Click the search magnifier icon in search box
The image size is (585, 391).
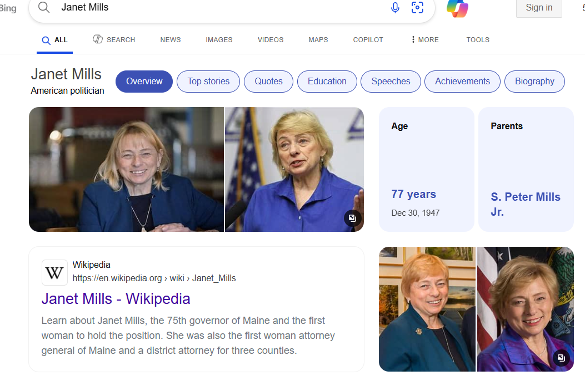pos(44,7)
